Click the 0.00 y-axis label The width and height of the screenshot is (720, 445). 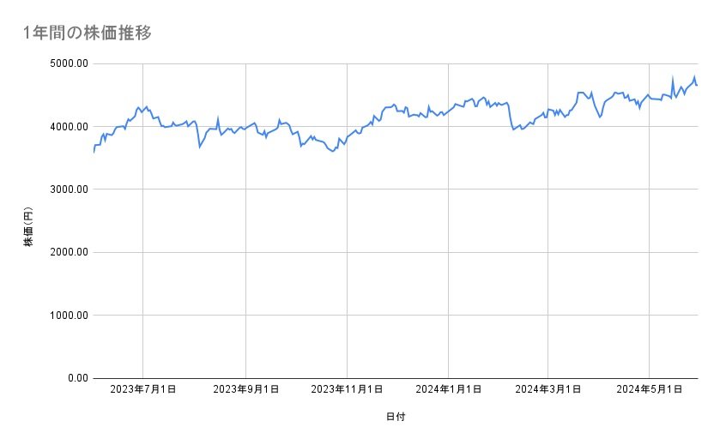point(76,378)
